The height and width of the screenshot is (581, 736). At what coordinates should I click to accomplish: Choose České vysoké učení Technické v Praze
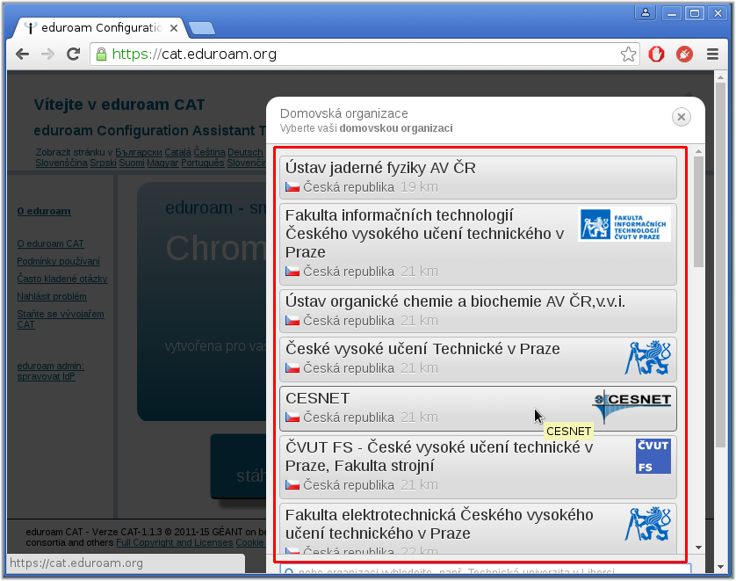(x=478, y=359)
